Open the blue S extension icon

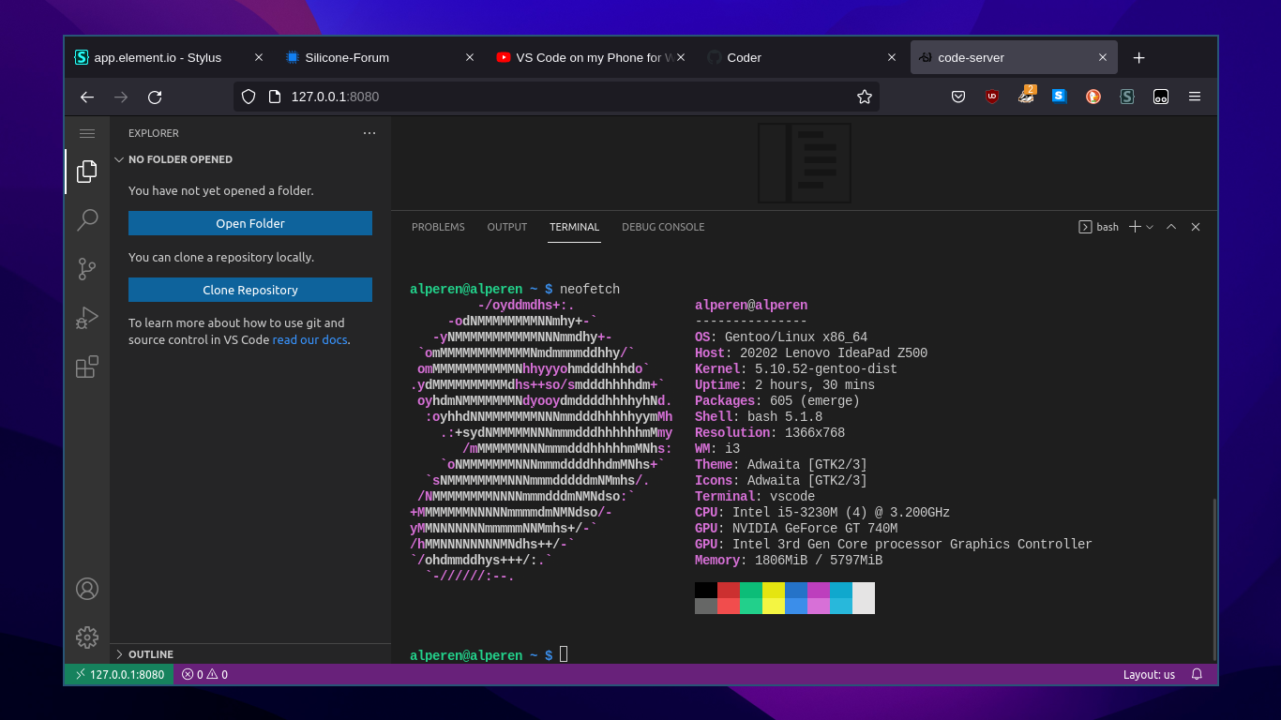(1060, 97)
